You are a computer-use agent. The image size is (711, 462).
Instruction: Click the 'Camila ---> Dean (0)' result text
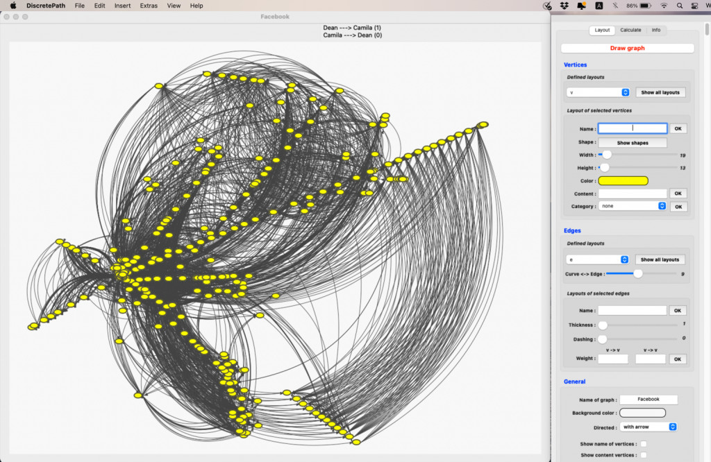(x=352, y=35)
